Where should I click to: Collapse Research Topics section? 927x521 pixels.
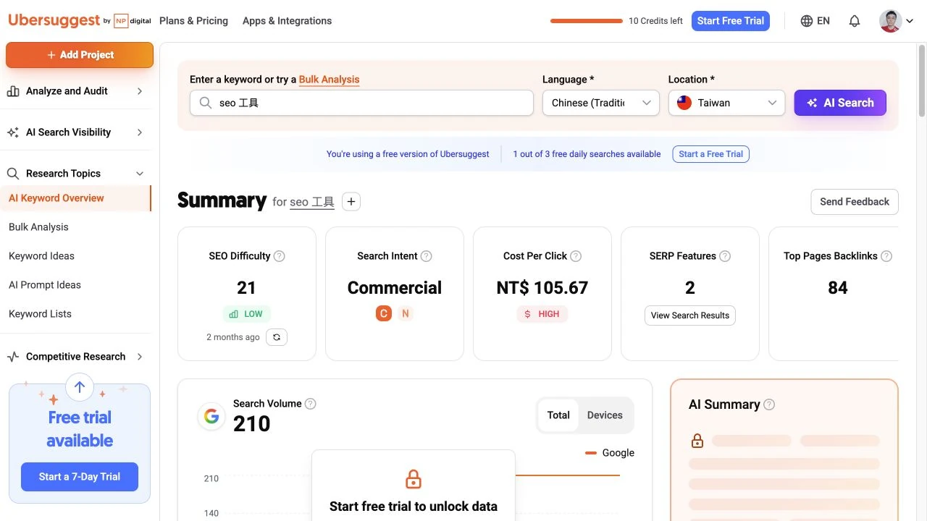pyautogui.click(x=140, y=174)
